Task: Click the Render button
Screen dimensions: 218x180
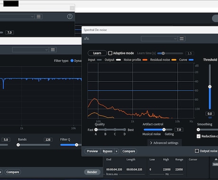Action: coord(92,172)
